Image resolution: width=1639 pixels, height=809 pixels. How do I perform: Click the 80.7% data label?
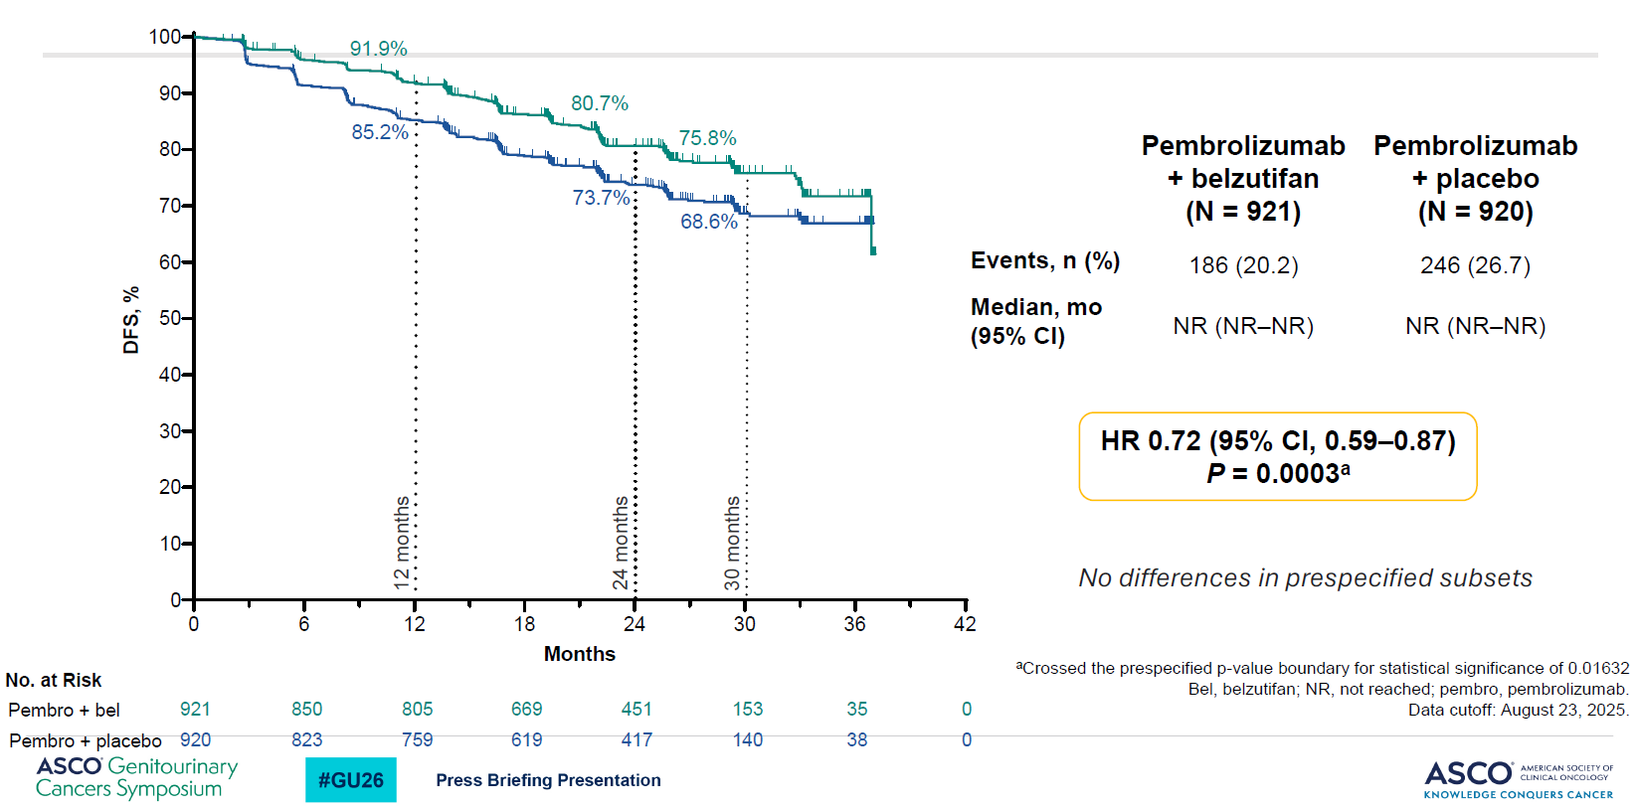click(599, 103)
